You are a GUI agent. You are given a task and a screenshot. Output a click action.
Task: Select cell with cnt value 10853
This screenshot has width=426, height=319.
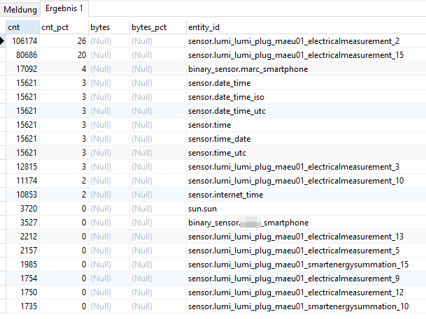(x=23, y=195)
